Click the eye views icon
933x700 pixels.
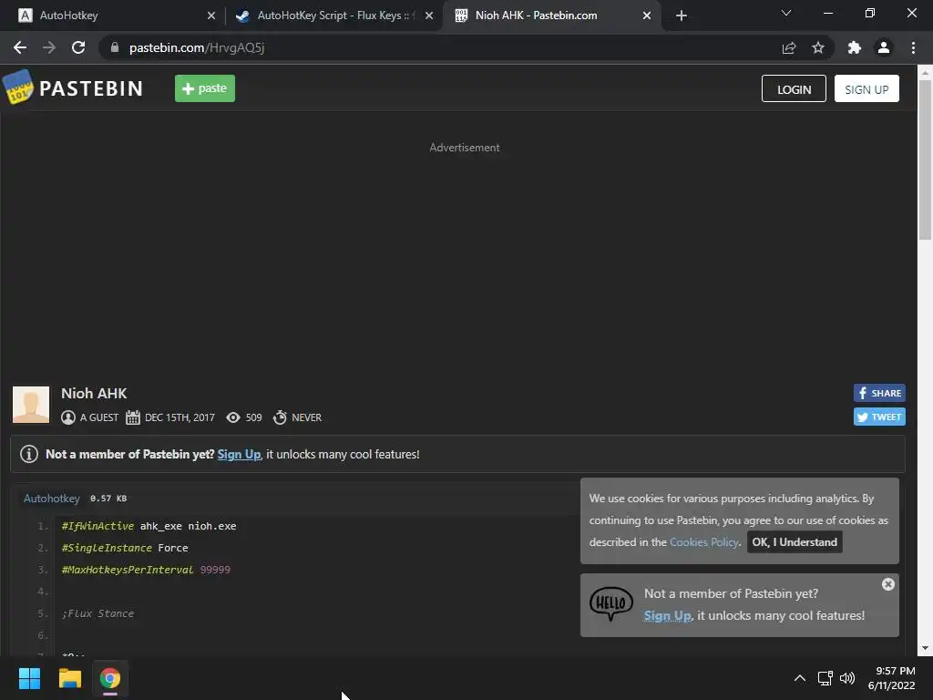pos(233,417)
